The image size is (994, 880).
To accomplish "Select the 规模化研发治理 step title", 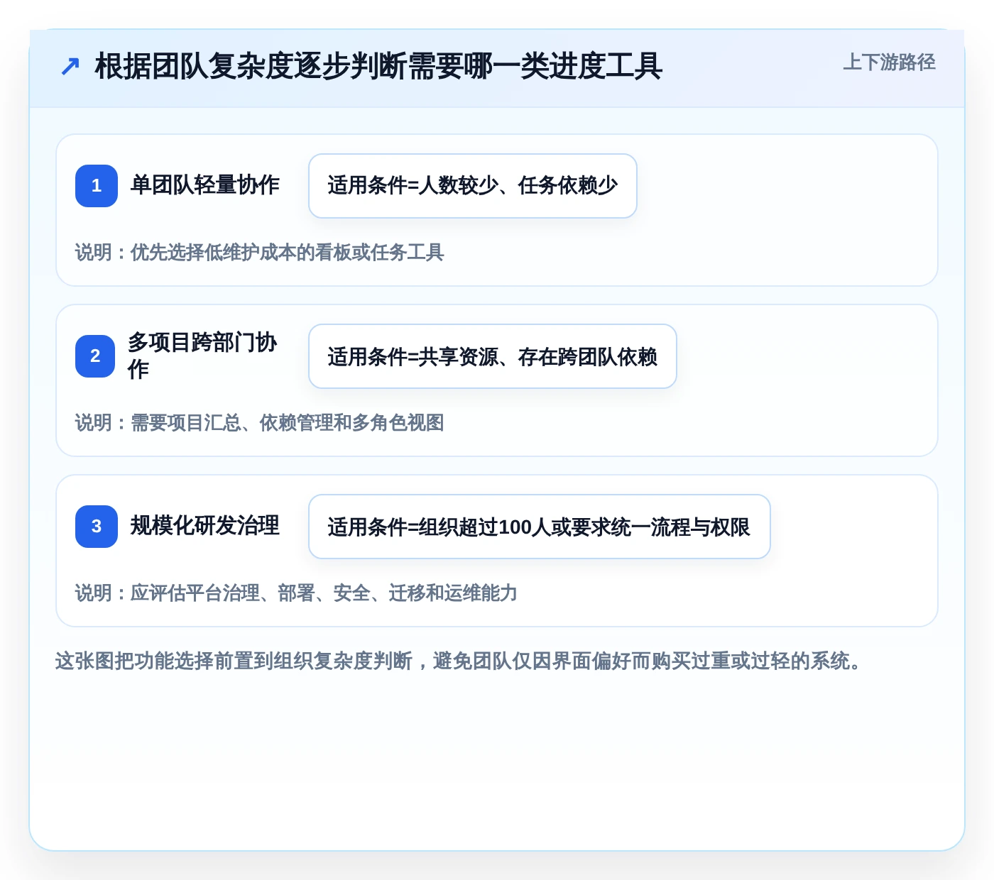I will point(204,526).
